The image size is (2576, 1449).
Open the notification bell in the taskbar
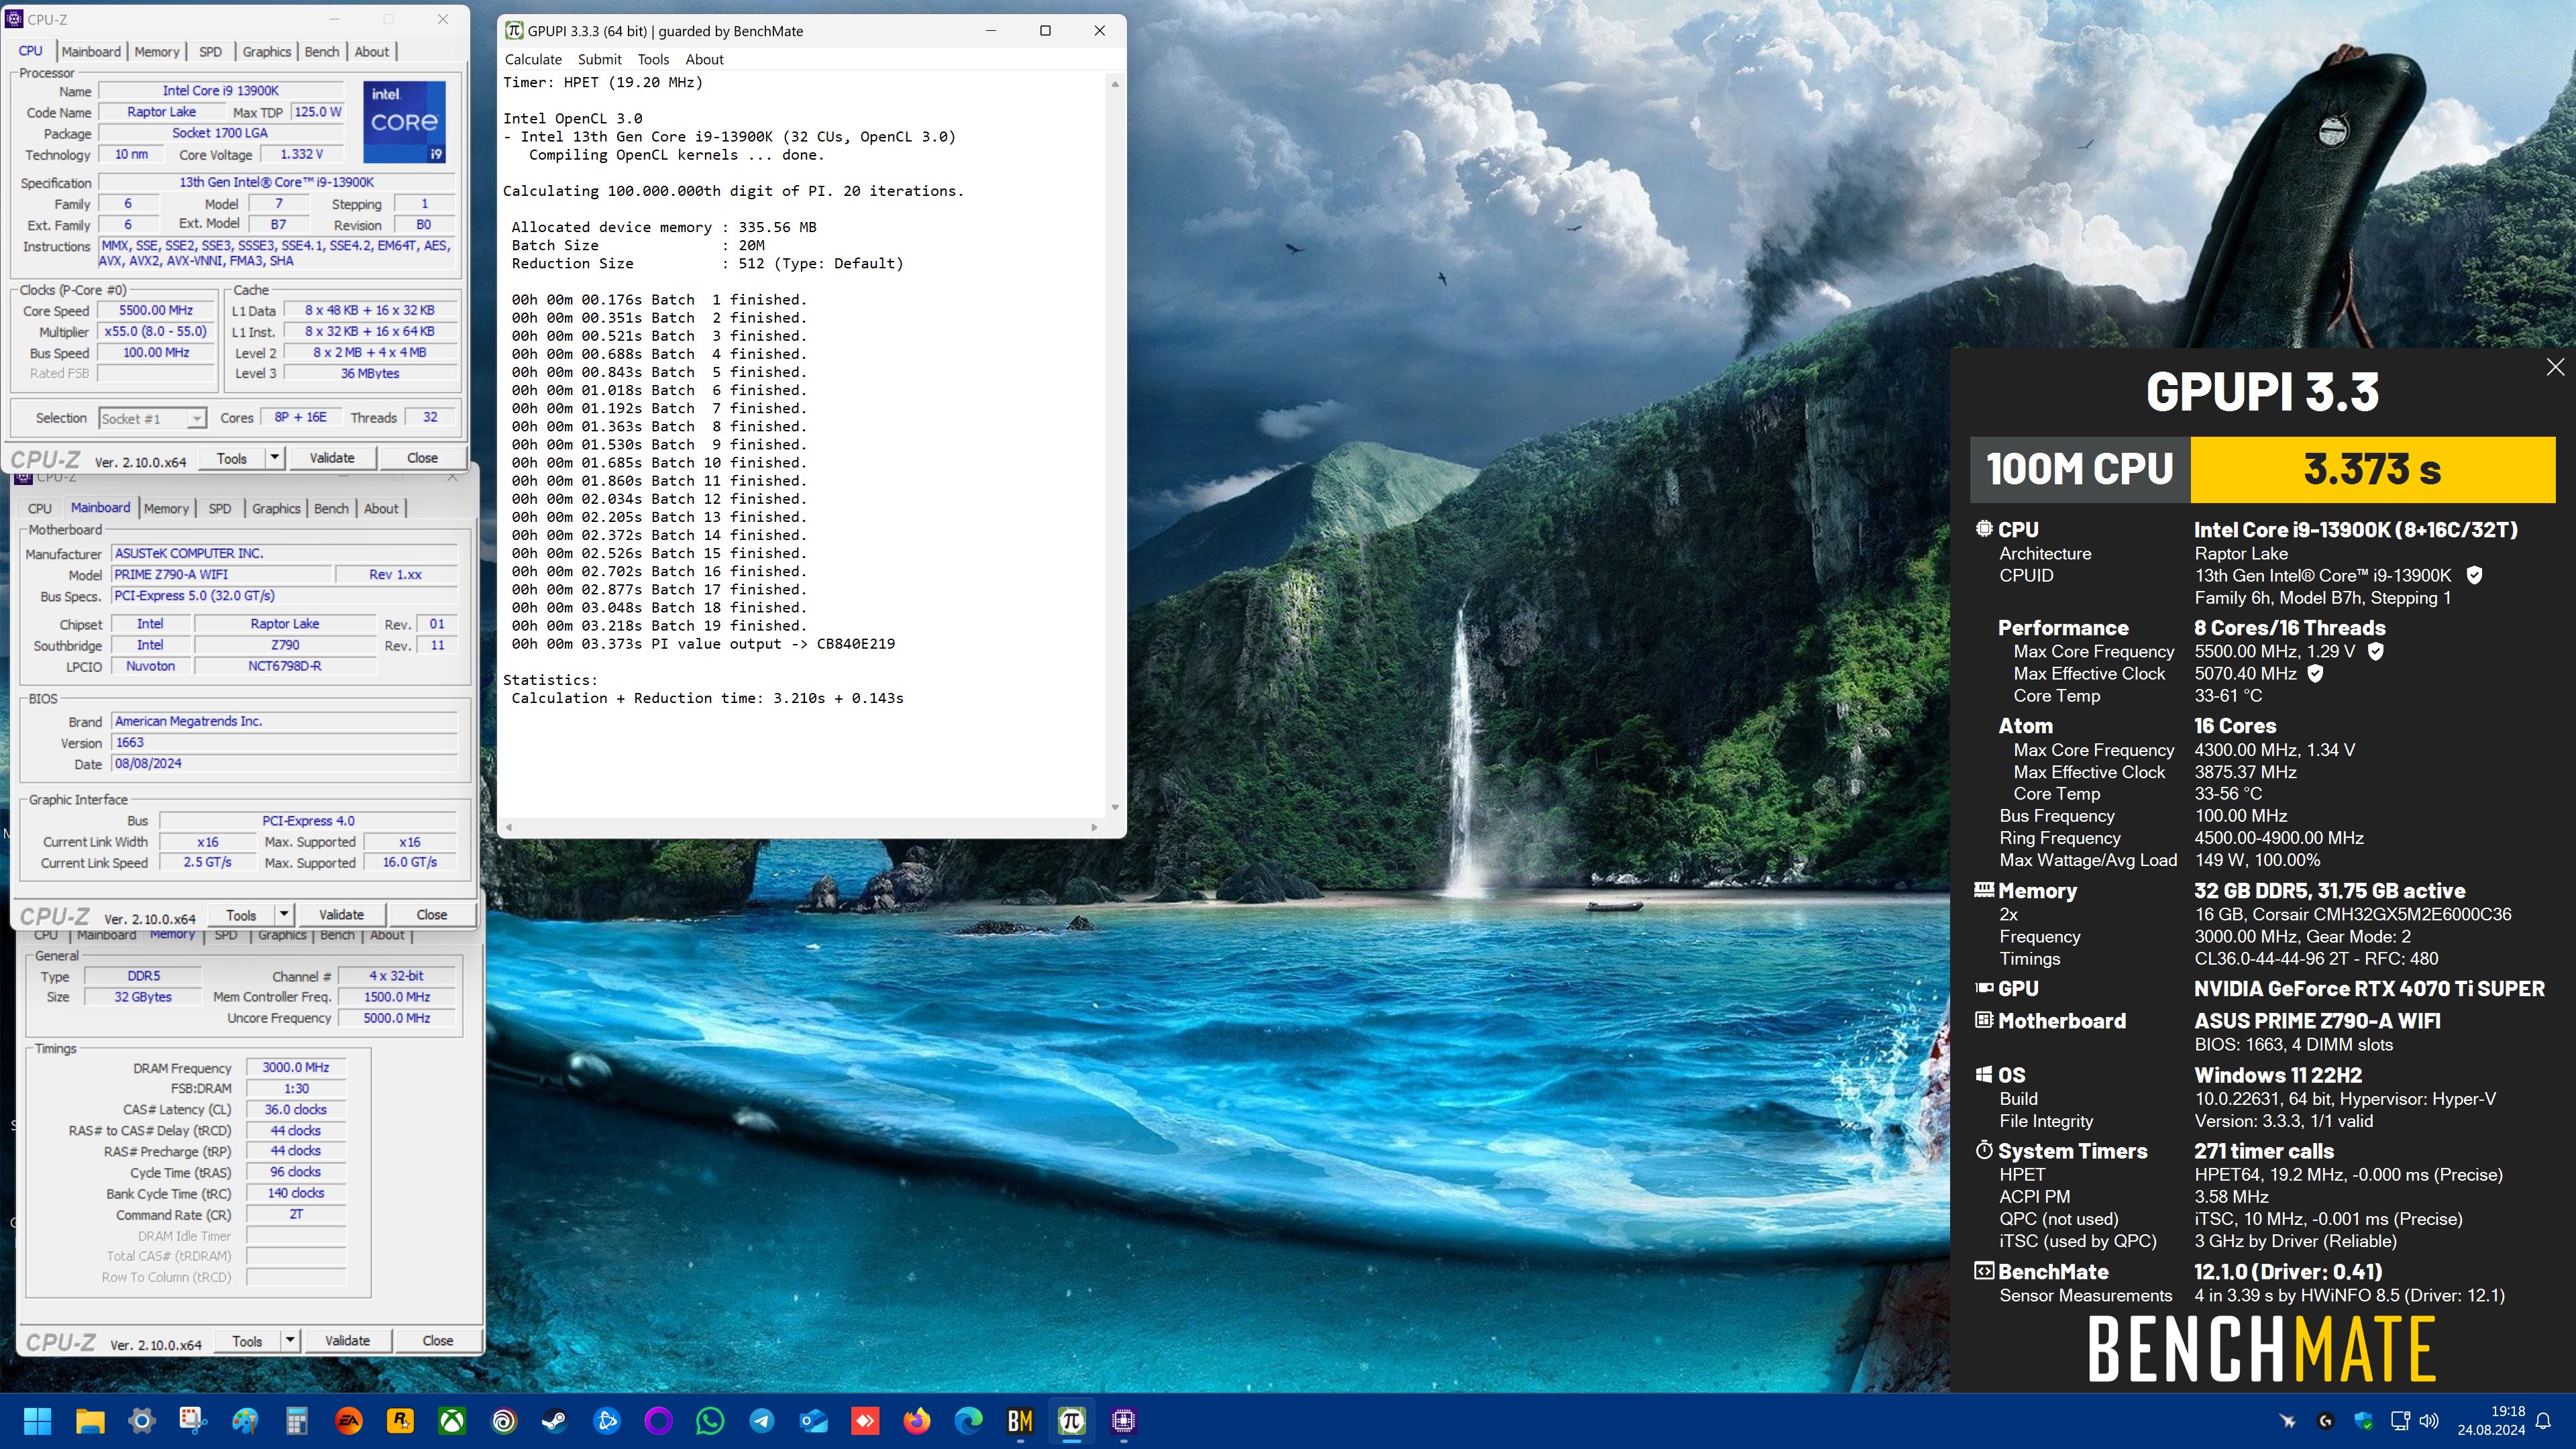click(x=2544, y=1420)
